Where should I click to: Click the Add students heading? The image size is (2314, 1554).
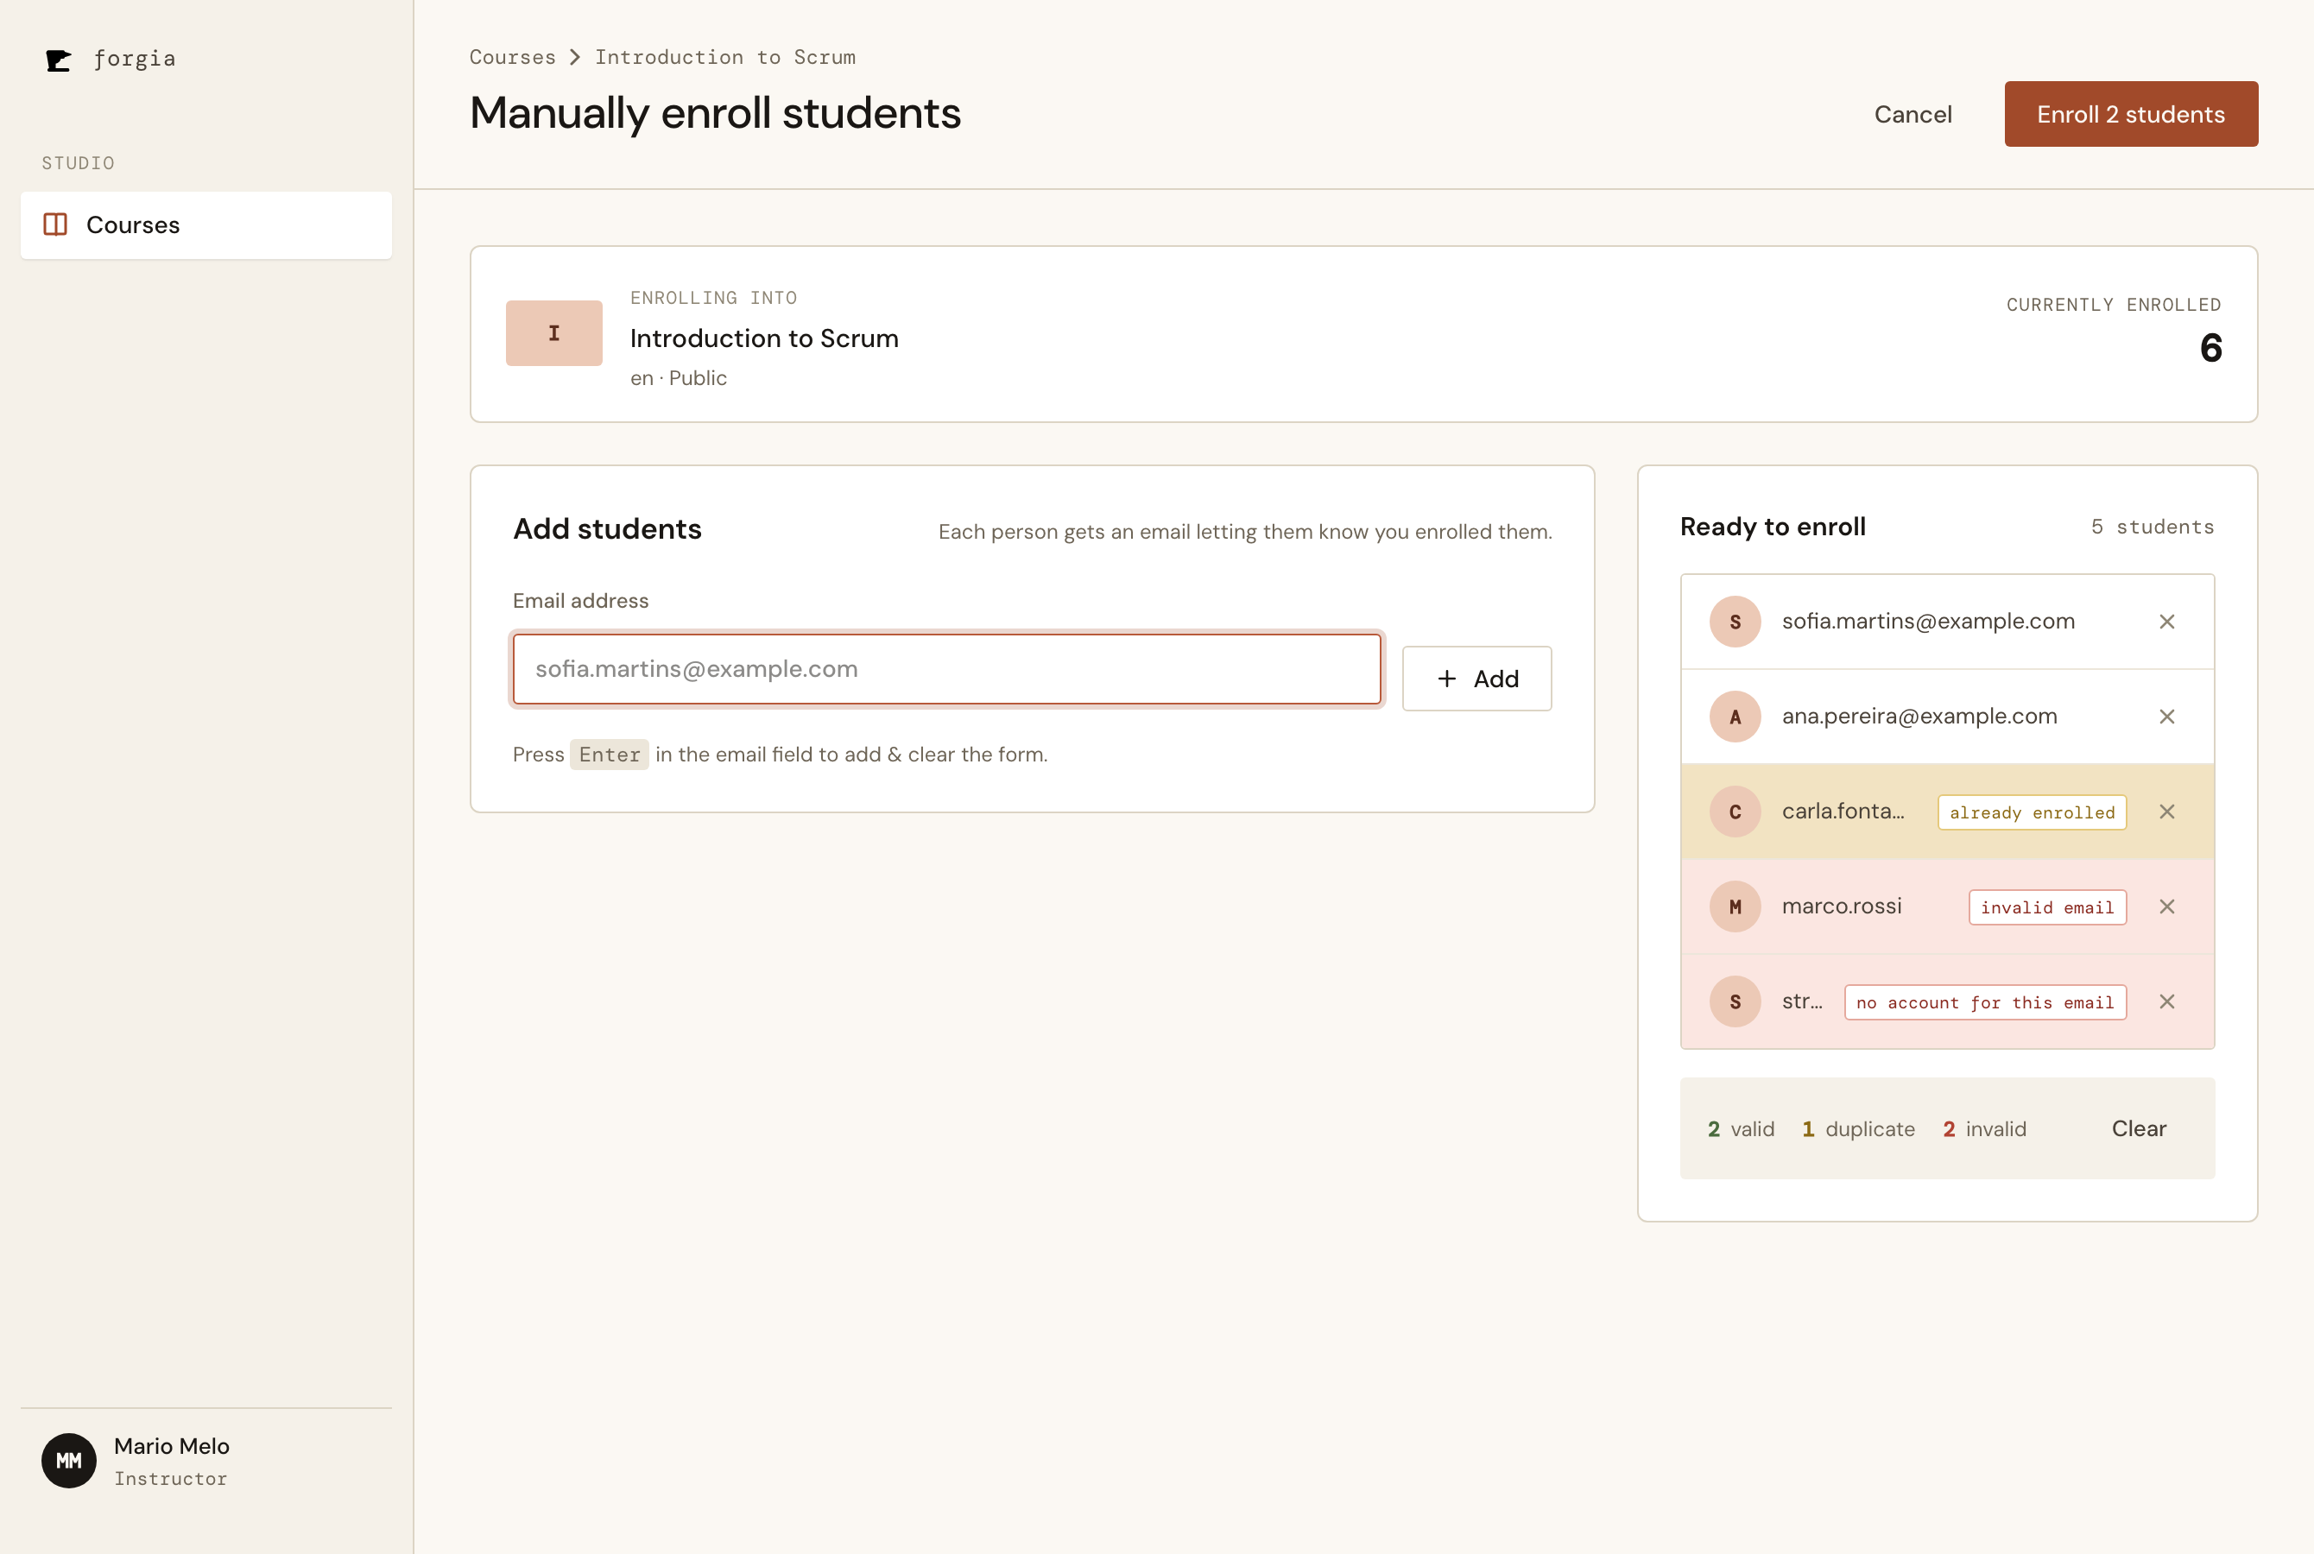click(x=606, y=528)
